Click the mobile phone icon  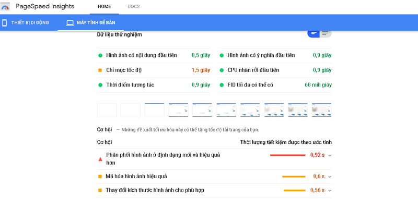click(x=4, y=23)
